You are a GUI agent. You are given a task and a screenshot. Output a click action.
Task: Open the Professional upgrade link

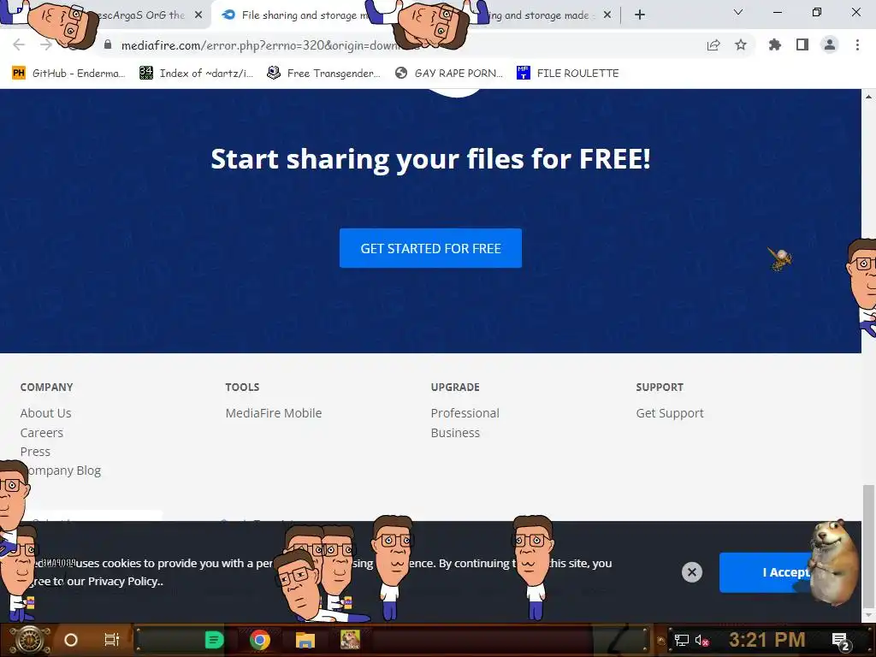(465, 413)
